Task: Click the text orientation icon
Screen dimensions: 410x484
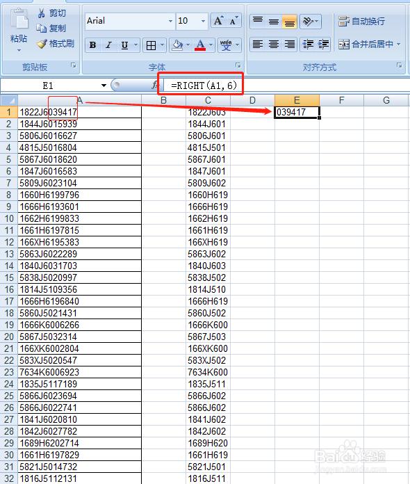Action: (x=310, y=22)
